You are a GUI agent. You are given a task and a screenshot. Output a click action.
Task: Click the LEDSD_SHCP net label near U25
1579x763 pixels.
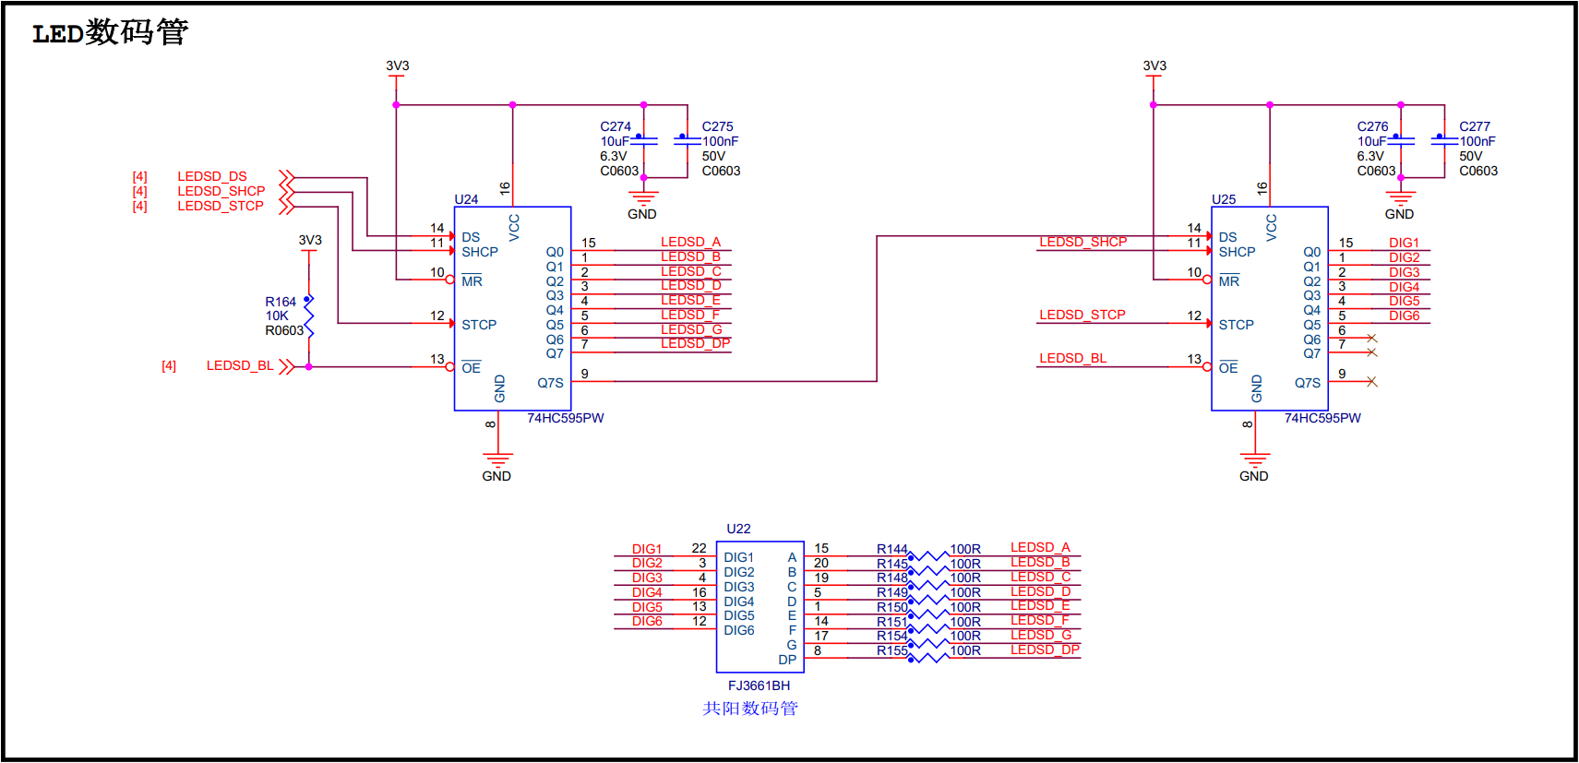[1083, 242]
